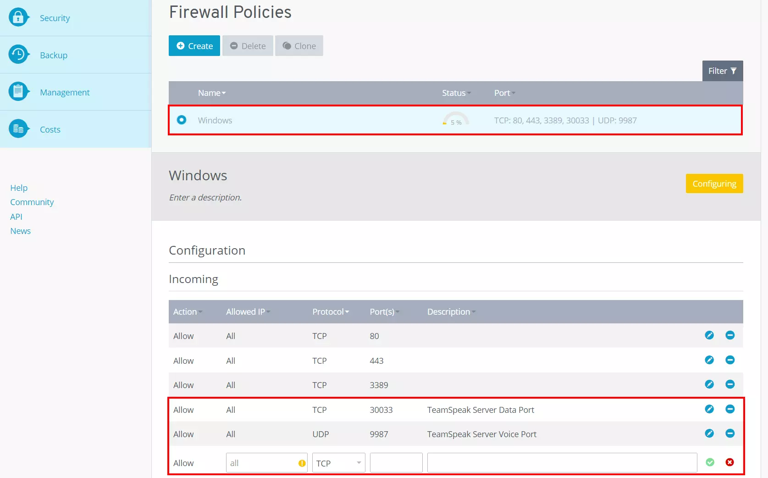Screen dimensions: 768x478
Task: Remove the port 443 rule
Action: tap(730, 360)
